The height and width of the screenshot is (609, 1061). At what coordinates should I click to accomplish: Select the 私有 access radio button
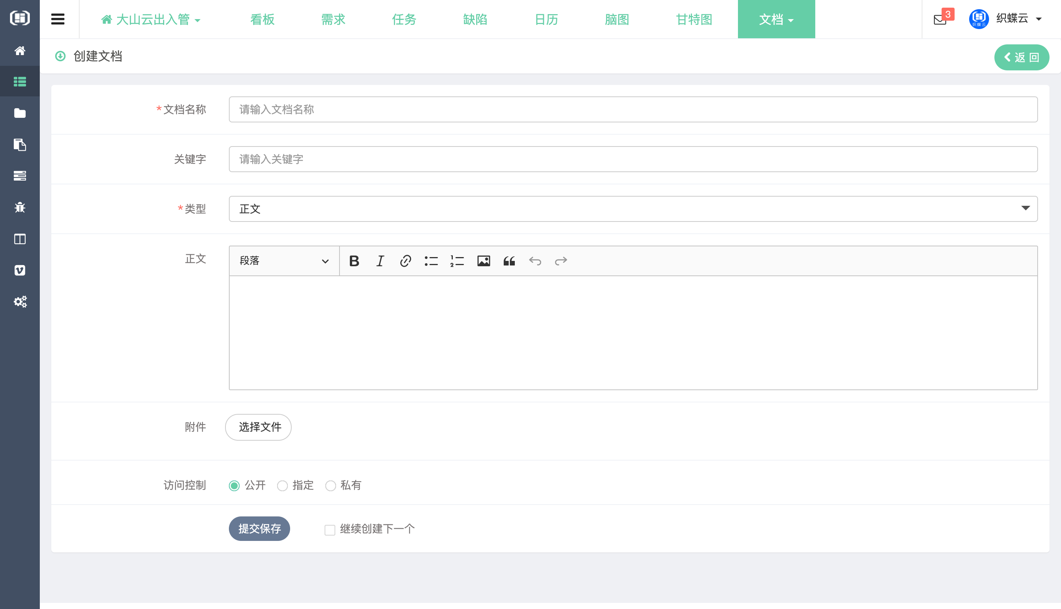tap(331, 485)
